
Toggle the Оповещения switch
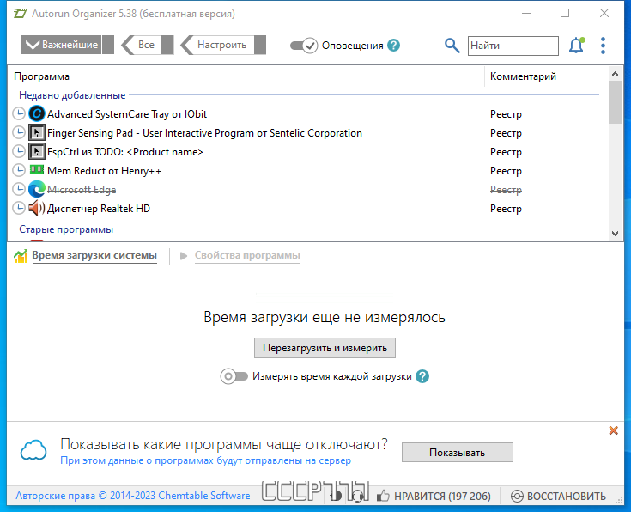click(x=304, y=46)
